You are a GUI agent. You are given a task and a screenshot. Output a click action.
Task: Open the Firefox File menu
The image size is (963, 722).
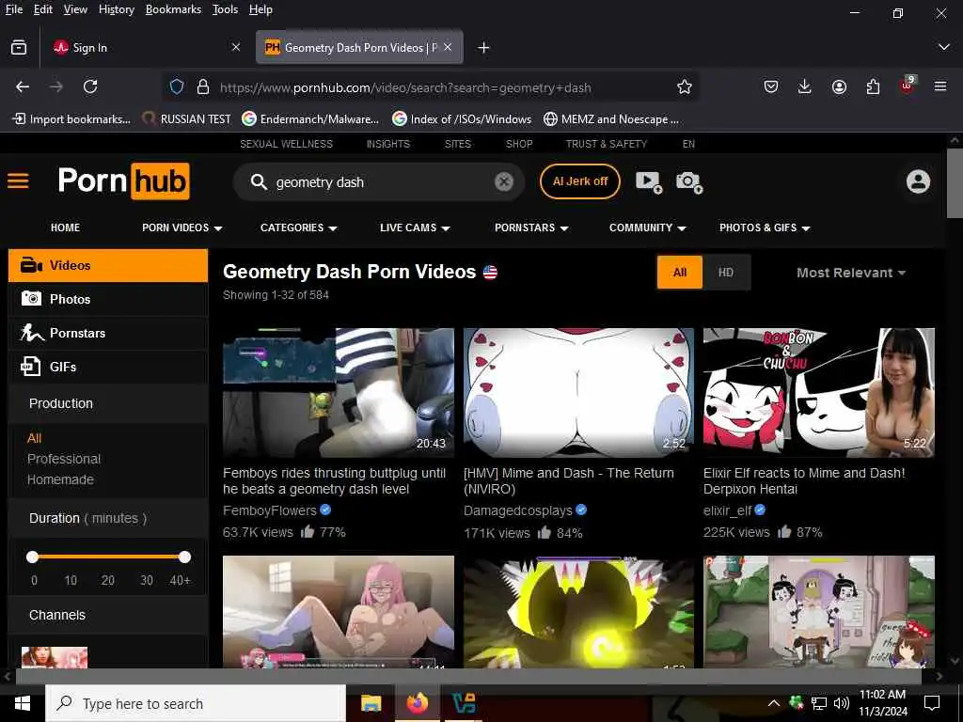tap(14, 9)
